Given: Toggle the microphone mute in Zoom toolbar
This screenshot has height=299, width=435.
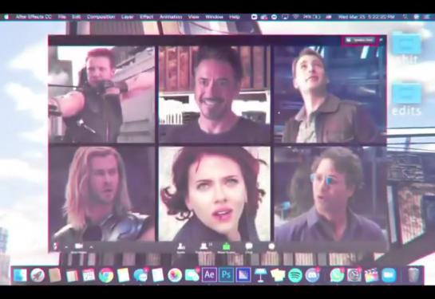Looking at the screenshot, I should [55, 246].
